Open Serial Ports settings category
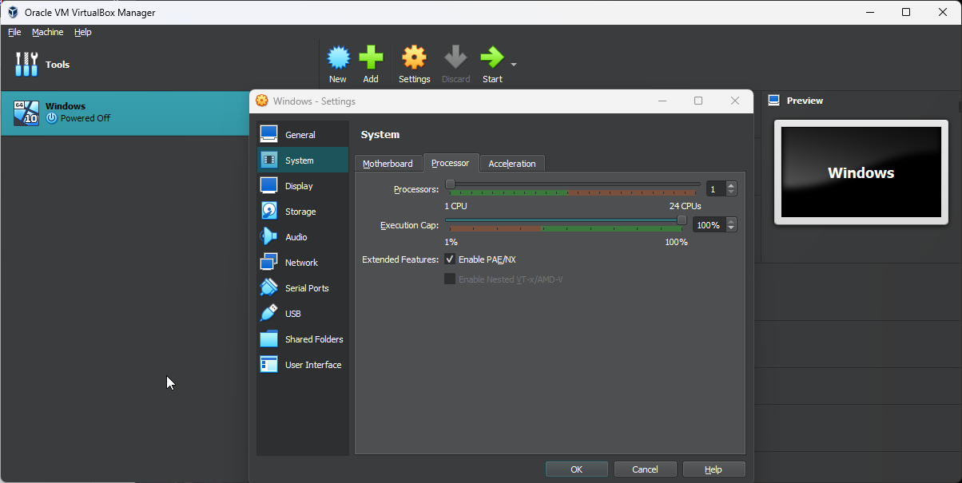 [303, 287]
